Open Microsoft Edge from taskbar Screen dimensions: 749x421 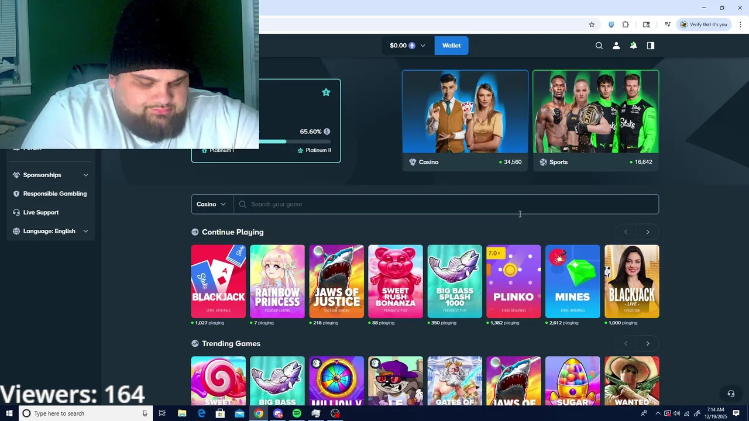coord(201,413)
